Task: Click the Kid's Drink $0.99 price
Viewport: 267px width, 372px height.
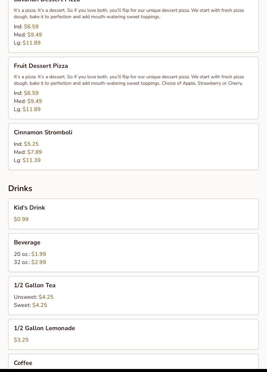Action: [x=21, y=219]
